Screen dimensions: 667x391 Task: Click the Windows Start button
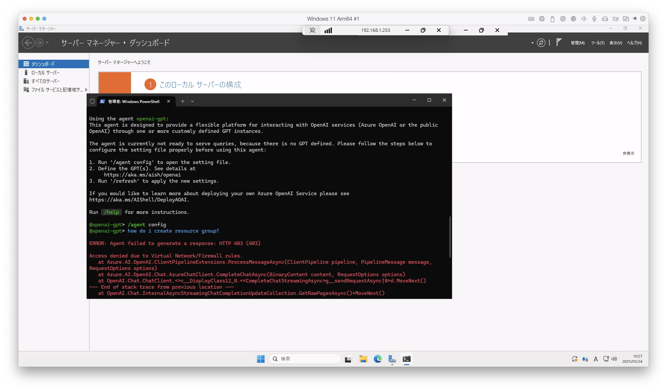pyautogui.click(x=261, y=359)
